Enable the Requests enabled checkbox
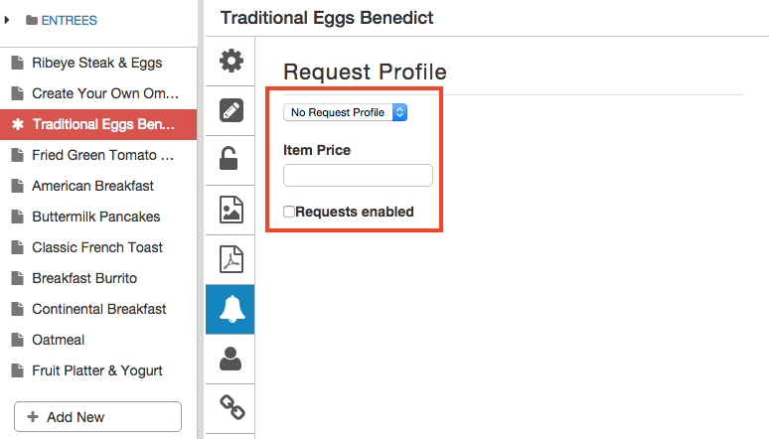 [x=289, y=212]
